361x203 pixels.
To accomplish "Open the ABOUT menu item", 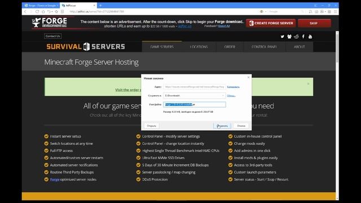I will click(x=300, y=47).
